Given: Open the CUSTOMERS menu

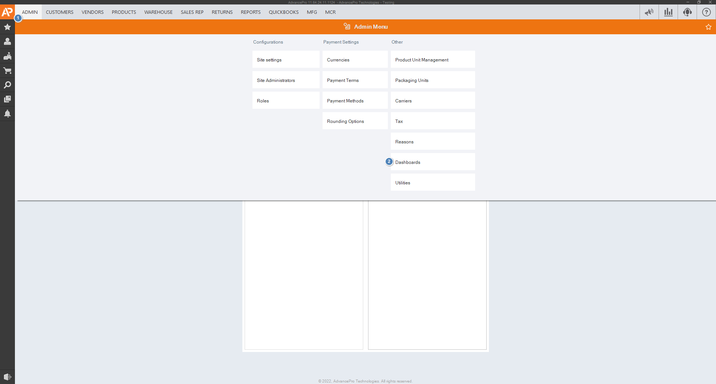Looking at the screenshot, I should tap(60, 12).
